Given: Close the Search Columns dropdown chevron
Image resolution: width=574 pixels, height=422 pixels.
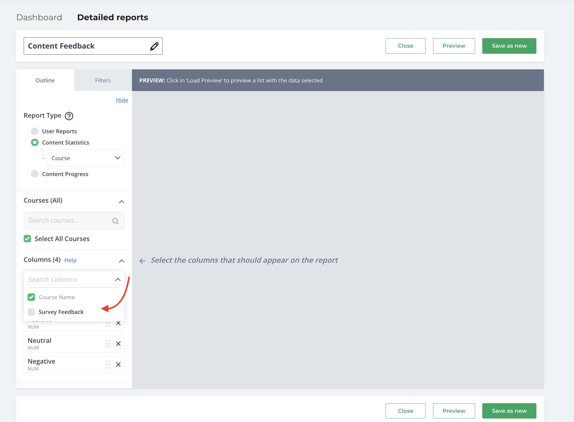Looking at the screenshot, I should coord(118,280).
